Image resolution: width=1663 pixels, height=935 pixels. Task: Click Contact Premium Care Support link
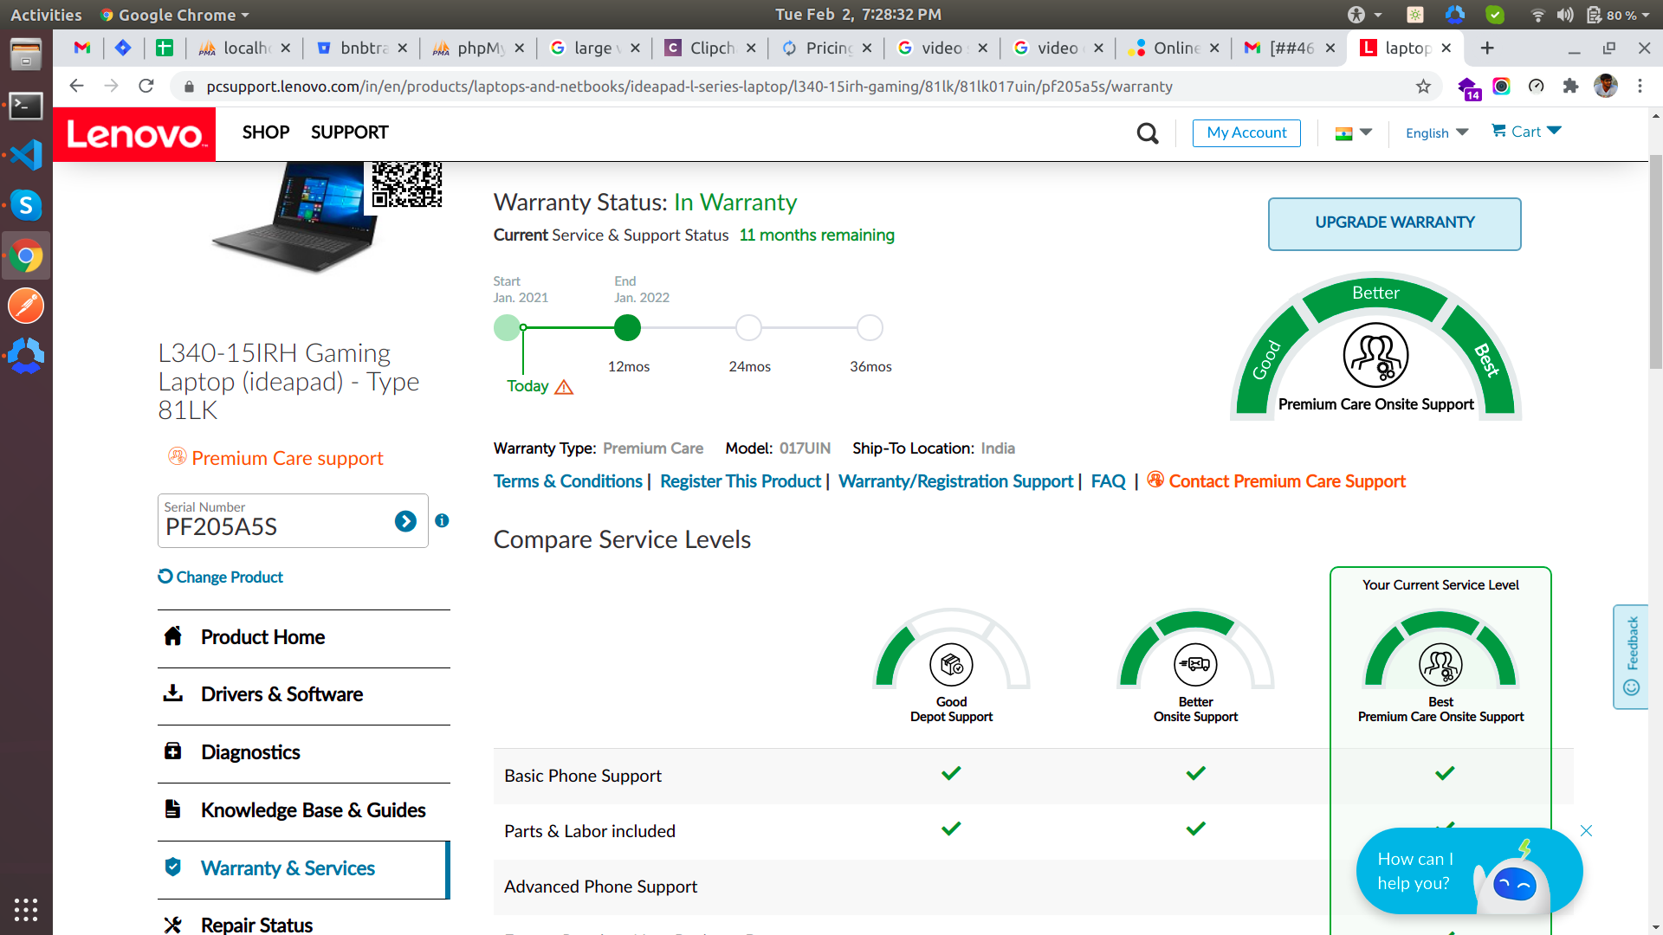(x=1276, y=481)
